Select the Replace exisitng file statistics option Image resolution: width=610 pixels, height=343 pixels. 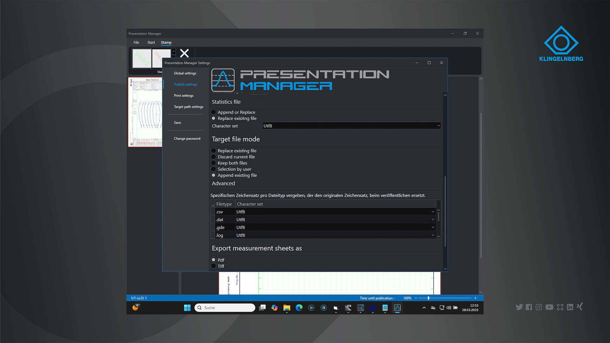[213, 118]
